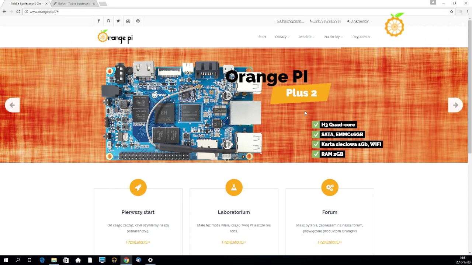Go to next slide with right arrow
472x265 pixels.
[455, 105]
